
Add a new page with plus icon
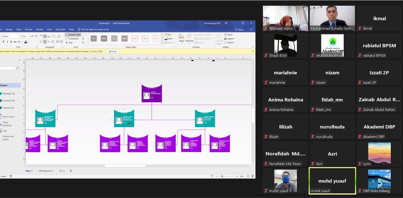[71, 171]
